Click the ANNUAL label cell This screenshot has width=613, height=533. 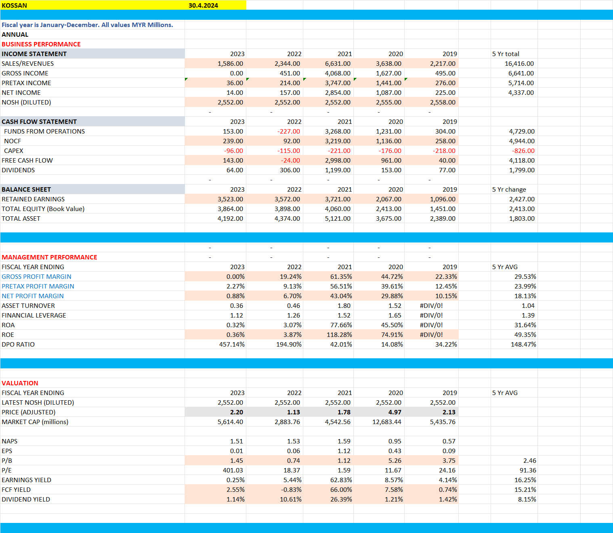92,34
